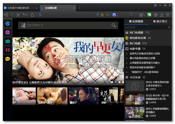Close the 在线播放器 tab
The height and width of the screenshot is (124, 175).
74,8
